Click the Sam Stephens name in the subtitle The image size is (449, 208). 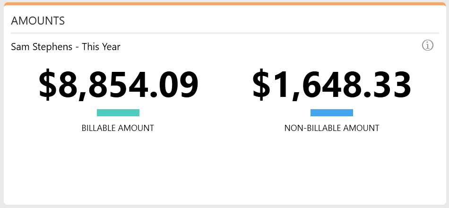point(41,47)
